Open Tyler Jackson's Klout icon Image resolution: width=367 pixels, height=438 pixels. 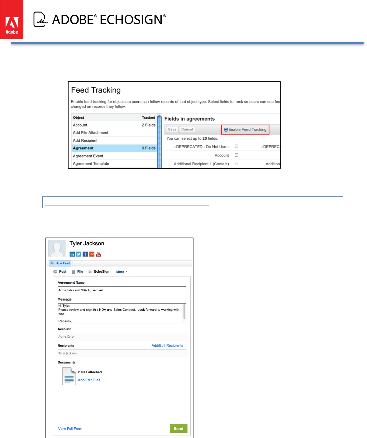92,254
